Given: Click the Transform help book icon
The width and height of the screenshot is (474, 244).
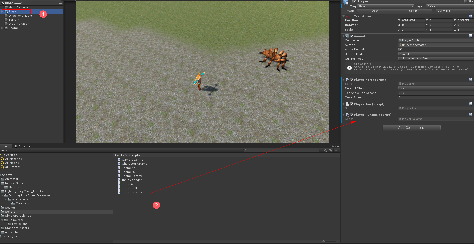Looking at the screenshot, I should [x=470, y=16].
